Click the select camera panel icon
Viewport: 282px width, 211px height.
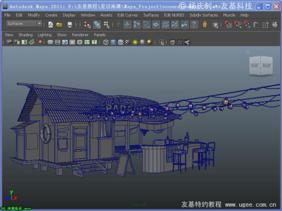click(x=9, y=42)
